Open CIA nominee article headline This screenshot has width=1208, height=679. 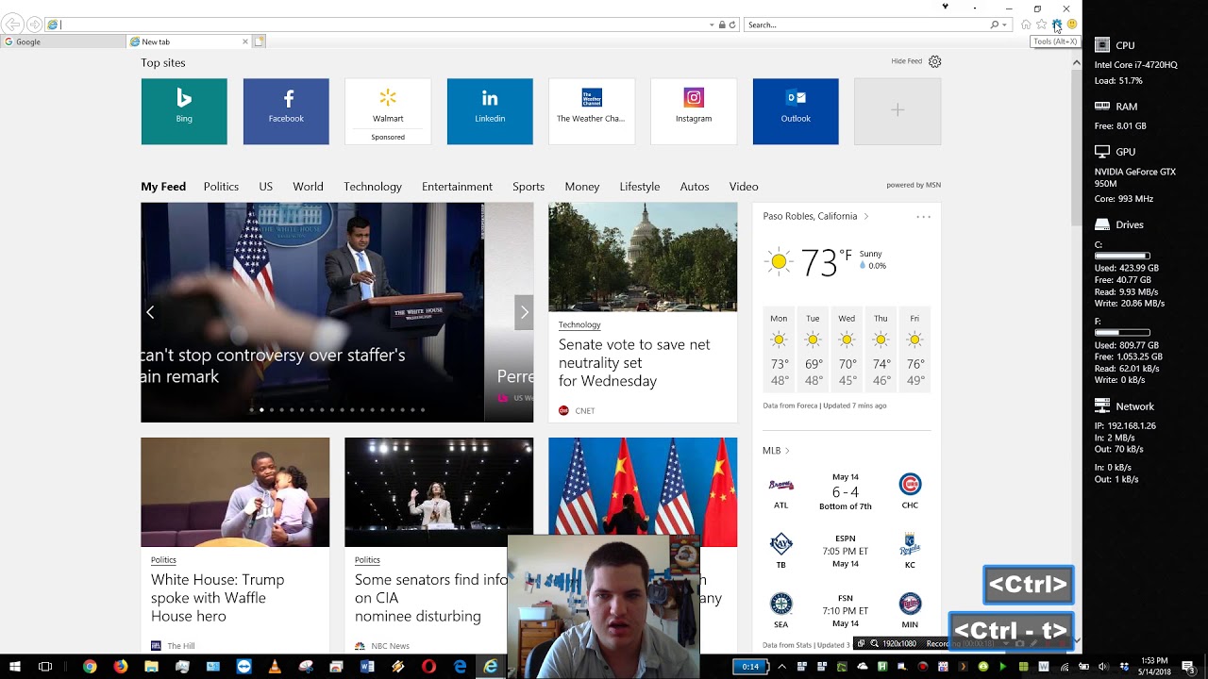click(x=430, y=598)
